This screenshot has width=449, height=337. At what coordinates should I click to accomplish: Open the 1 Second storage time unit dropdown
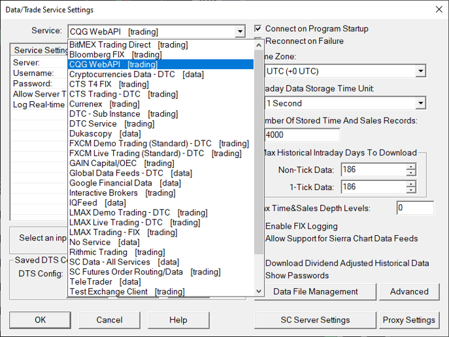point(421,103)
